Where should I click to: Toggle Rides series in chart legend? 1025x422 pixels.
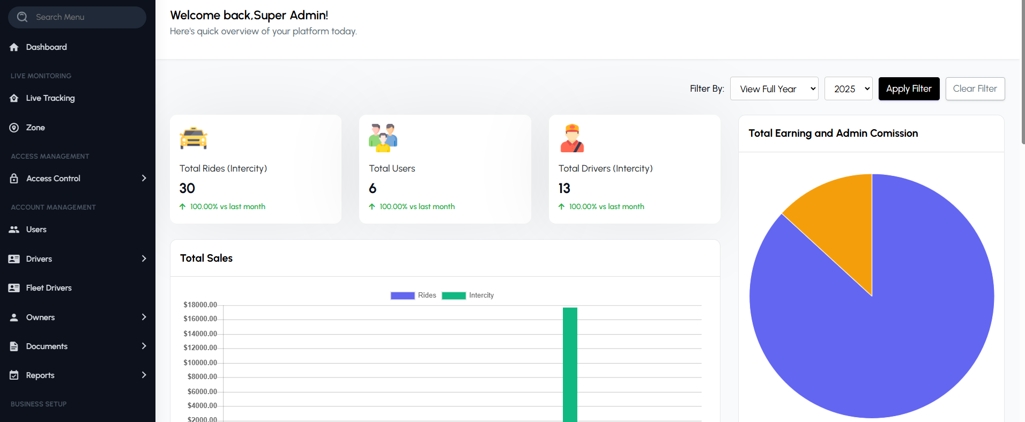413,295
